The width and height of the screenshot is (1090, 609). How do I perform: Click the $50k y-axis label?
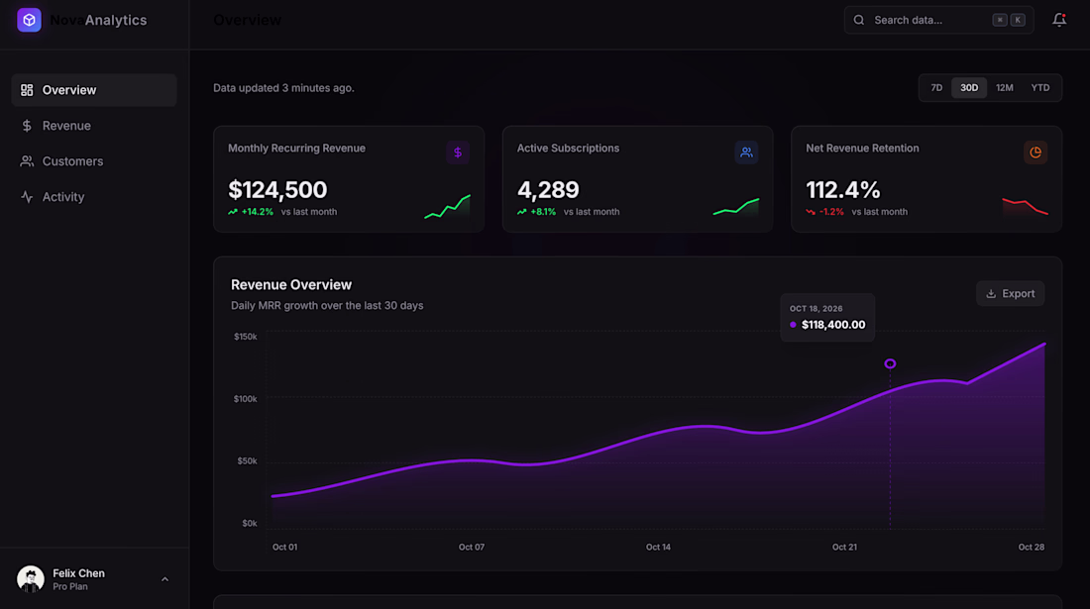[248, 461]
